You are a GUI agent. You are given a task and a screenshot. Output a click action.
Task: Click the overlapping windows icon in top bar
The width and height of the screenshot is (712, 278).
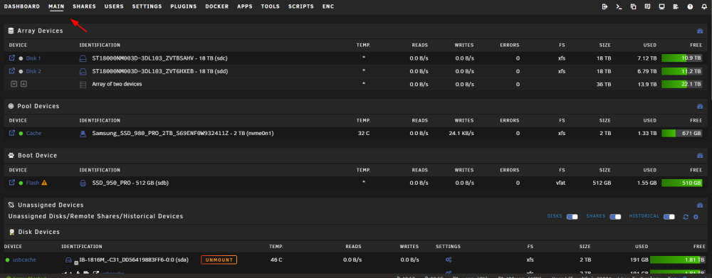pos(633,7)
